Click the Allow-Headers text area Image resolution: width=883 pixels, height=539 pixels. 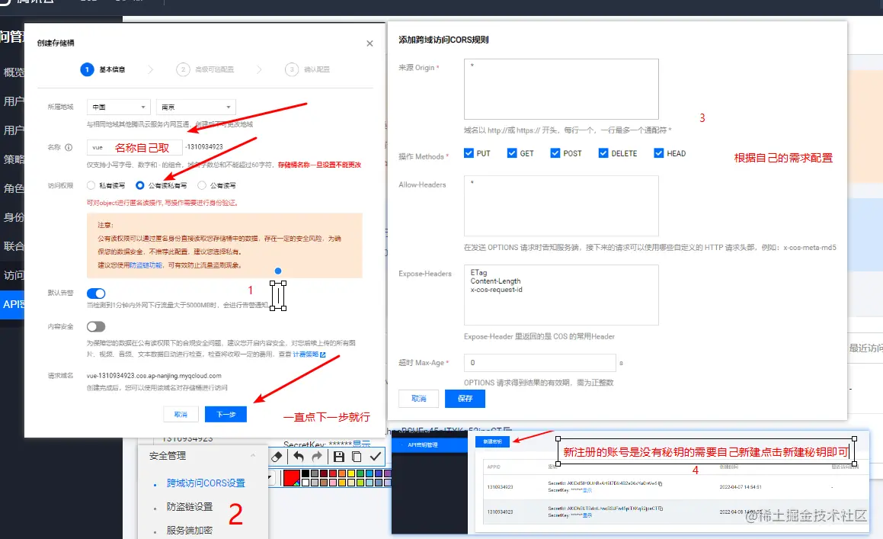561,206
